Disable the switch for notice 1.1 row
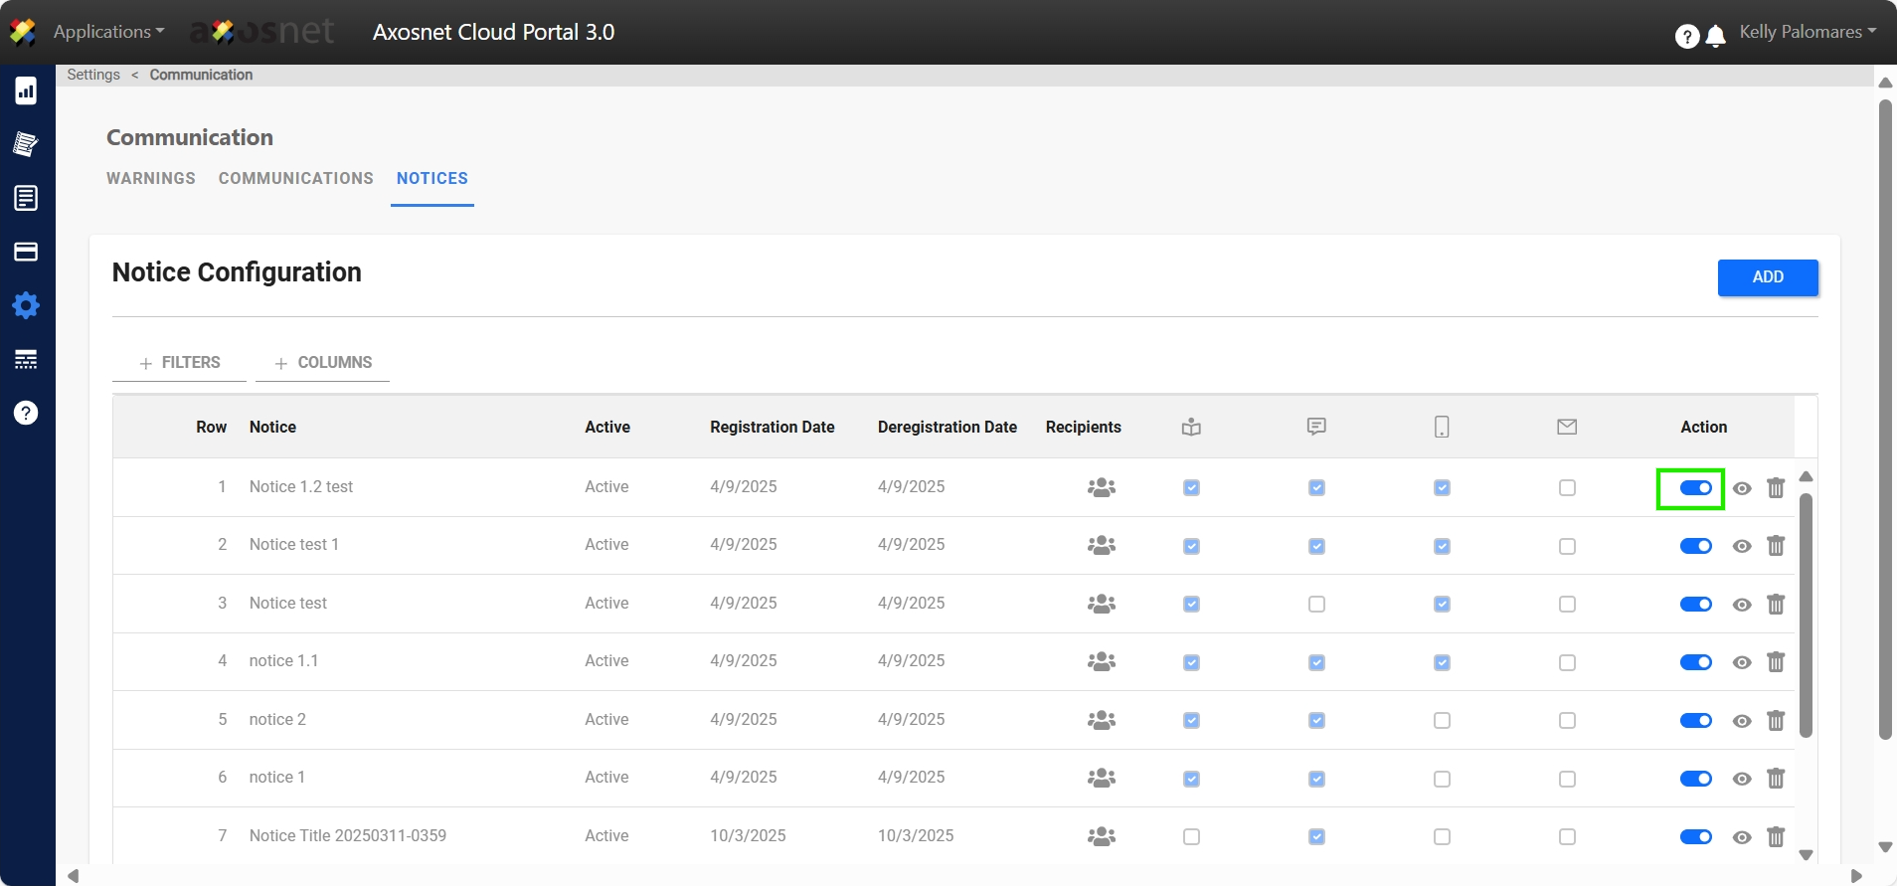 coord(1695,662)
